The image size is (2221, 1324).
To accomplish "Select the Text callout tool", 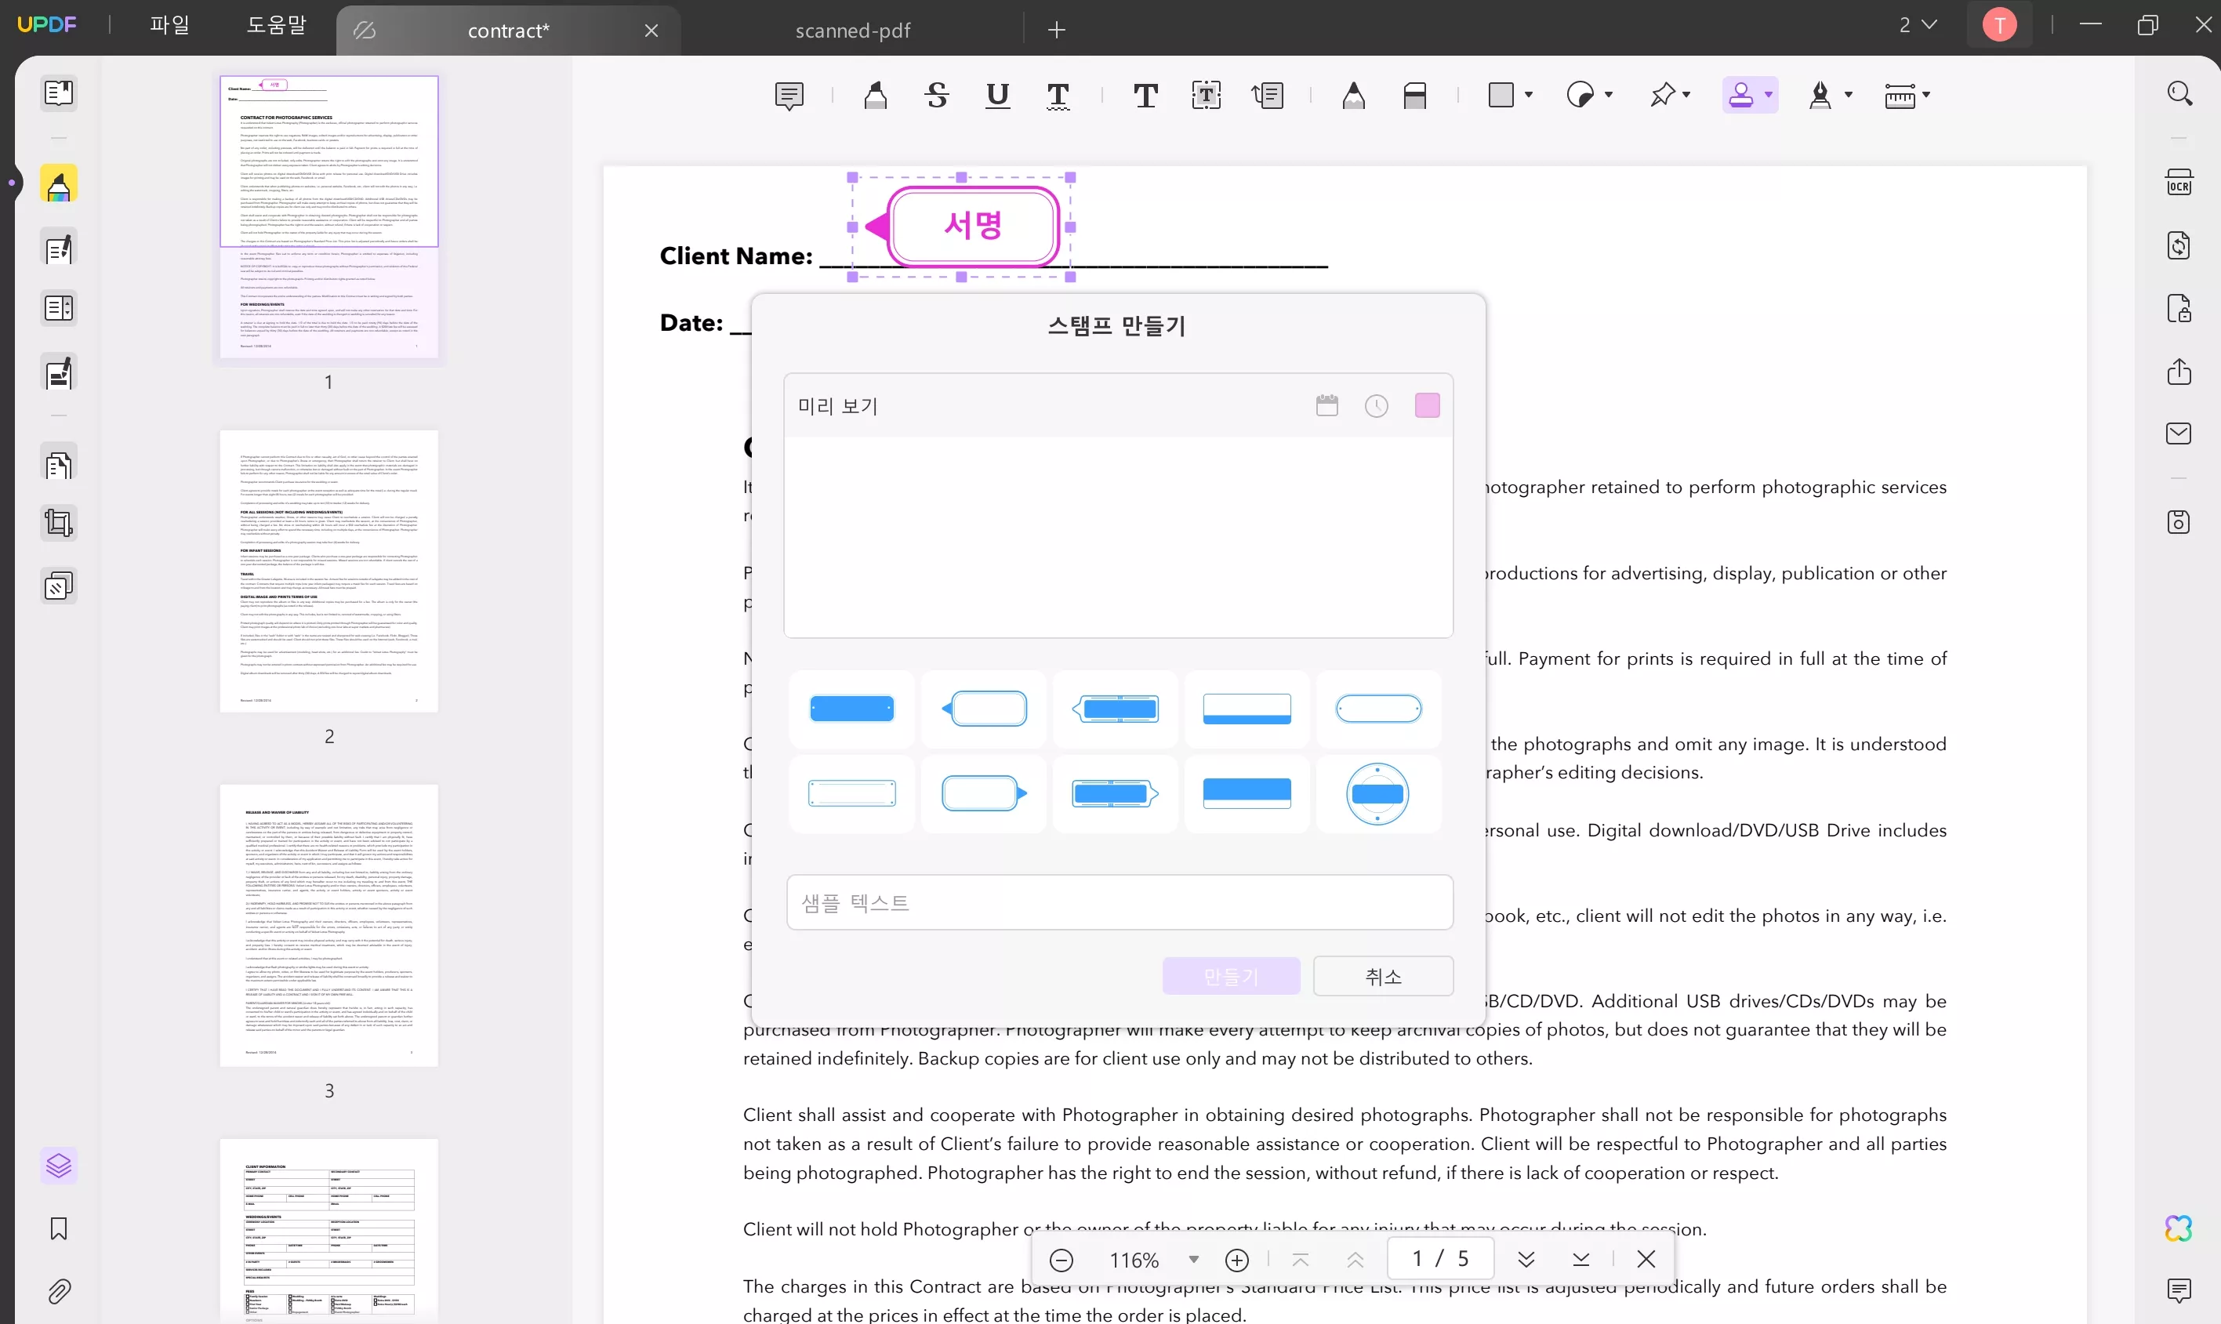I will tap(1267, 95).
